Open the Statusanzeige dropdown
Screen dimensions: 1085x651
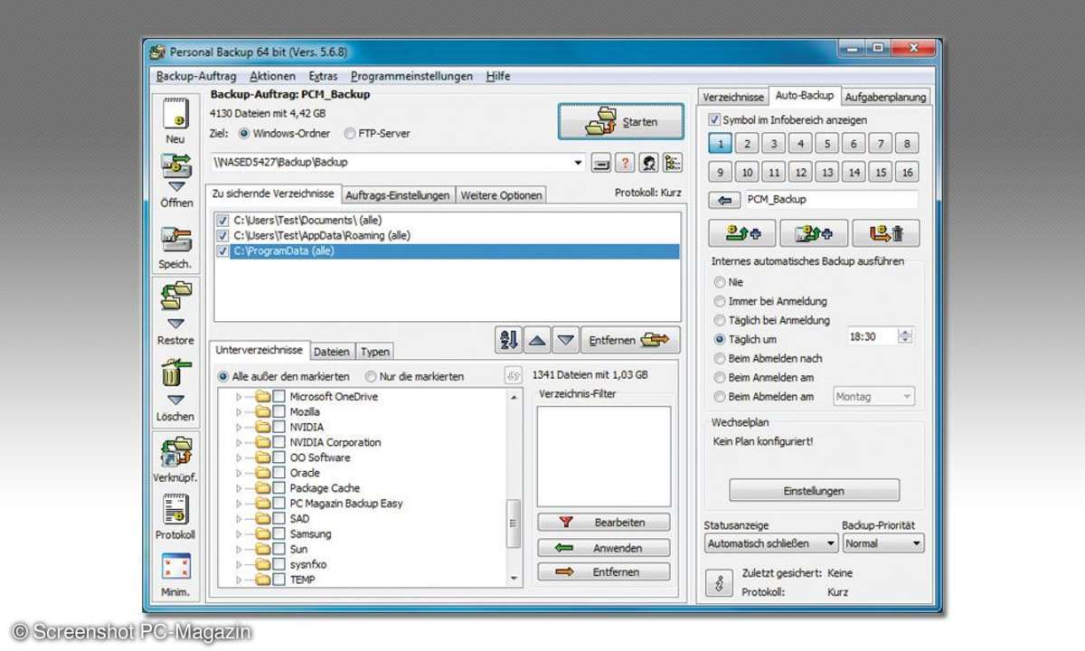pos(830,543)
